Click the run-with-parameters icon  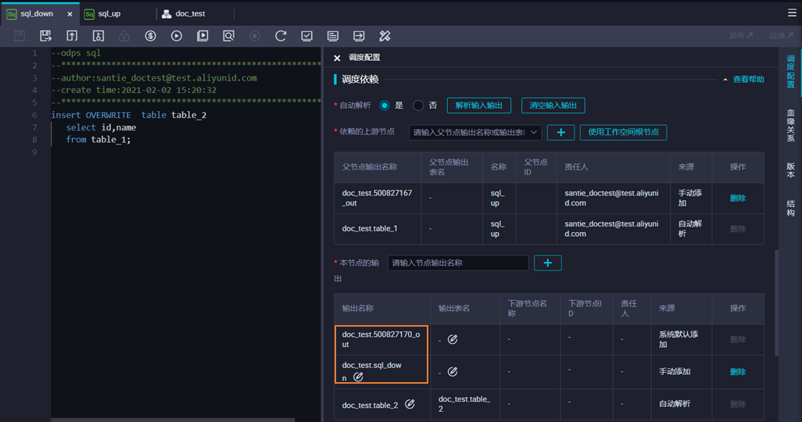click(202, 36)
